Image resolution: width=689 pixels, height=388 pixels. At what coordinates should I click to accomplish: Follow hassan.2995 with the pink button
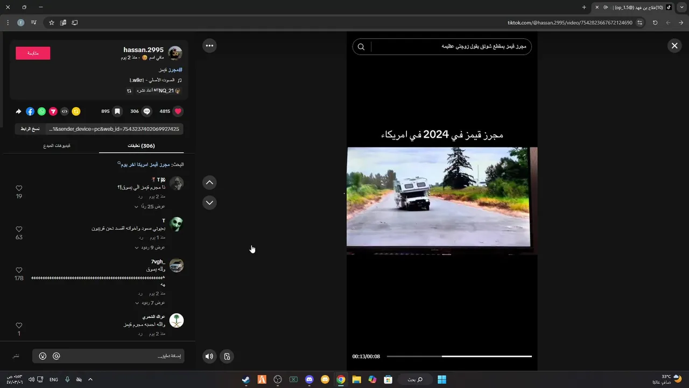click(x=33, y=53)
